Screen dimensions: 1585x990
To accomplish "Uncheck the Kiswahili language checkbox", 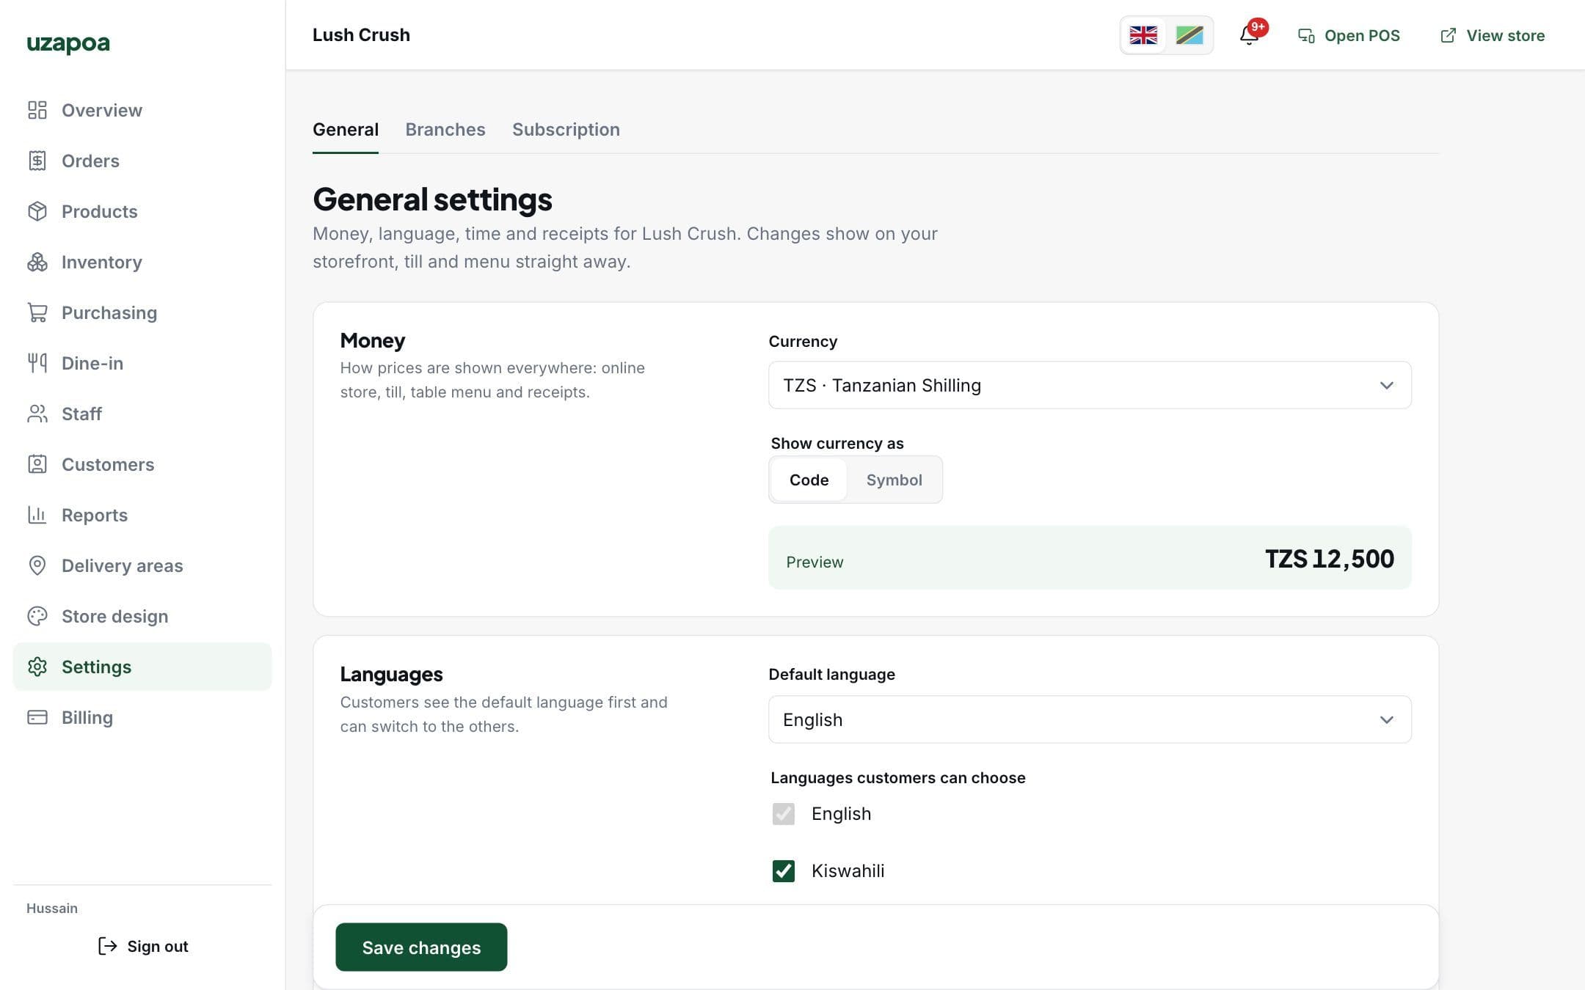I will [x=783, y=871].
